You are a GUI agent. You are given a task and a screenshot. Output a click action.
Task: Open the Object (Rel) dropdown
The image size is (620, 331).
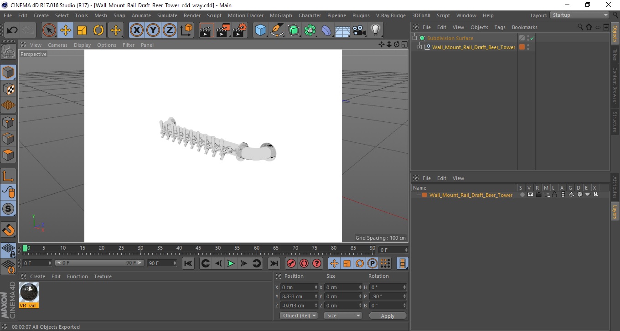[299, 316]
